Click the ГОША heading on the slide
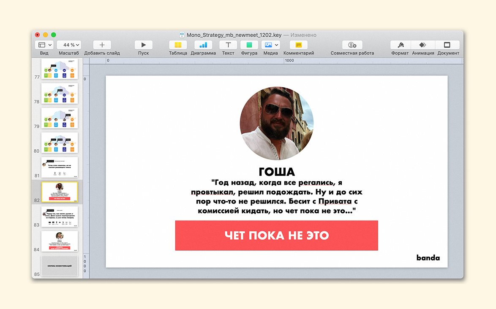 click(x=277, y=172)
